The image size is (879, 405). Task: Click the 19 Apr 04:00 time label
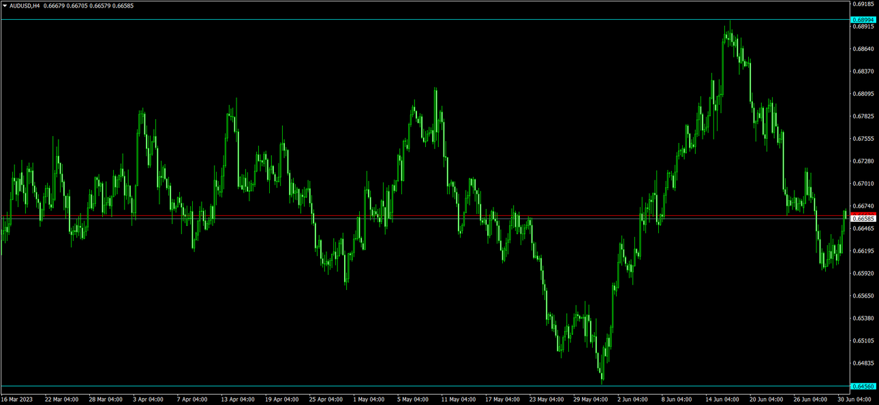coord(282,400)
